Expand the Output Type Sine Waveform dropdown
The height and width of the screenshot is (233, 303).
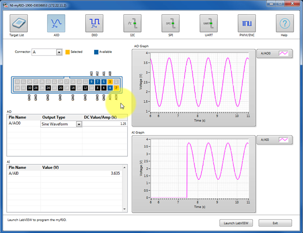[79, 124]
